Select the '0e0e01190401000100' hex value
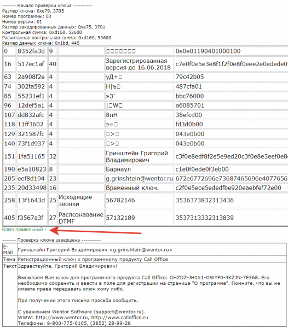This screenshot has width=288, height=328. 208,51
